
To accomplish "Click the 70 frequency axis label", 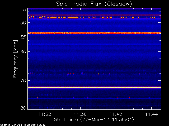I will pos(23,81).
